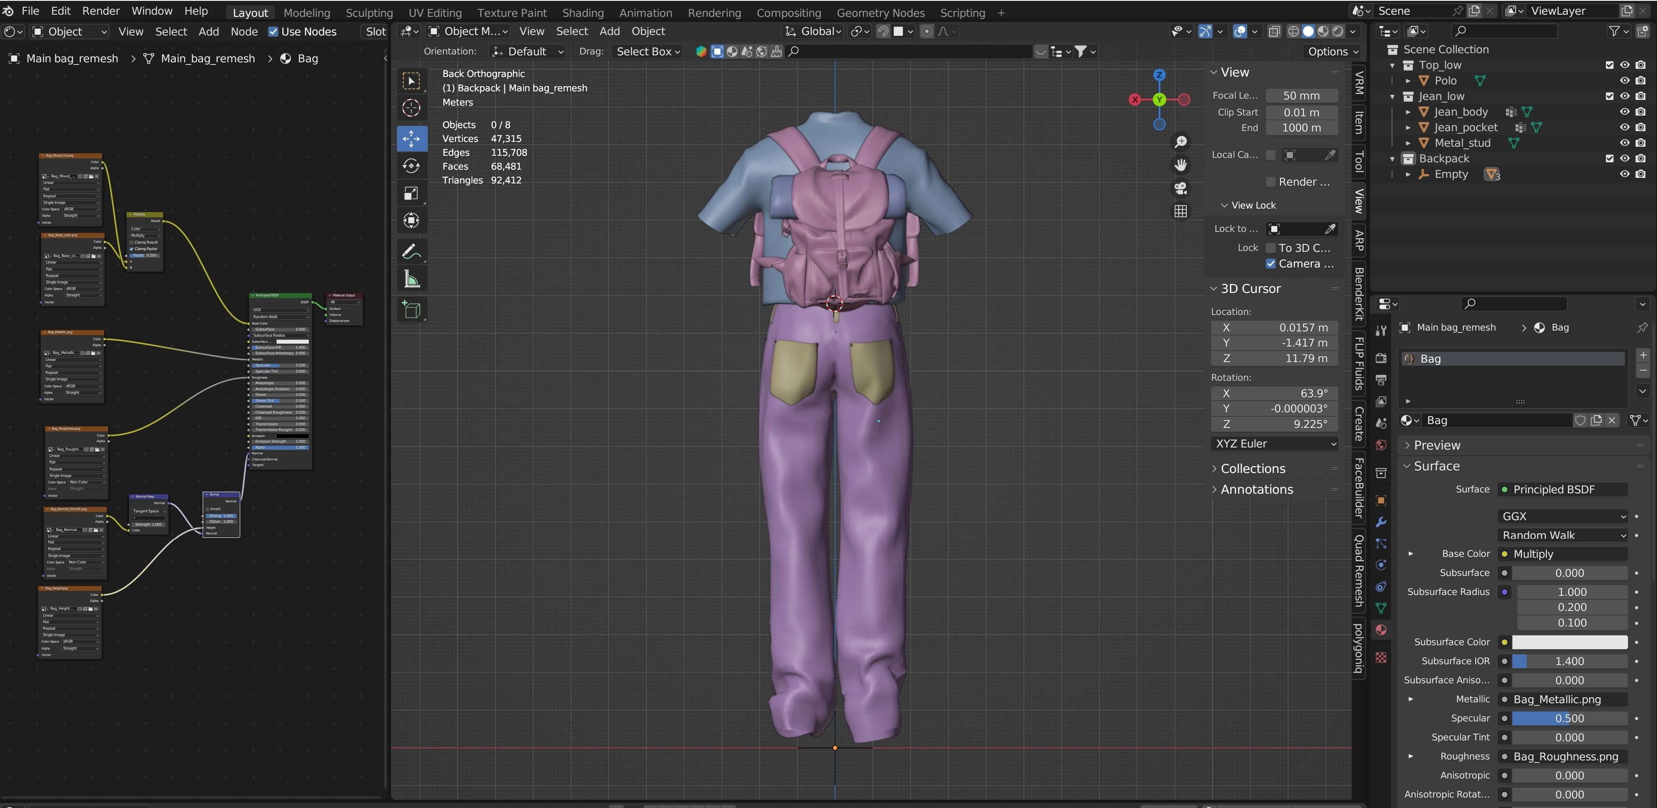Viewport: 1657px width, 808px height.
Task: Select the Bag material slot
Action: click(1513, 359)
